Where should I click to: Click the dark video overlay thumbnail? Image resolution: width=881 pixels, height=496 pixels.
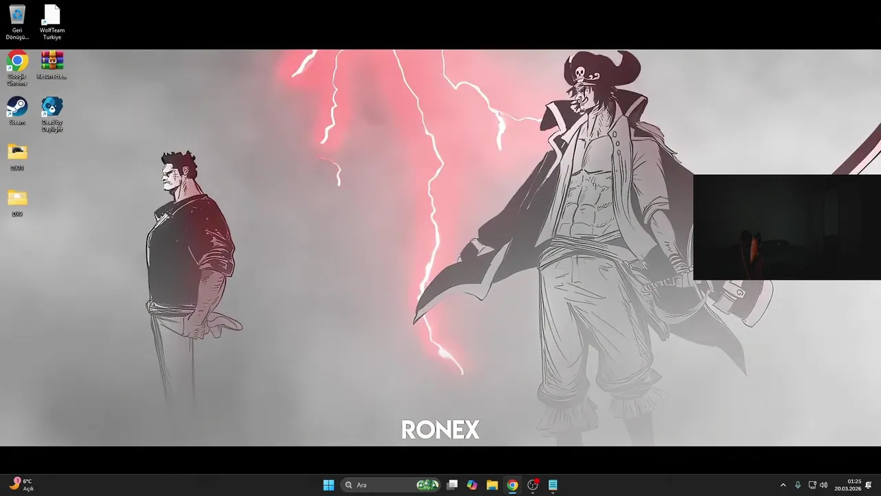[x=787, y=227]
